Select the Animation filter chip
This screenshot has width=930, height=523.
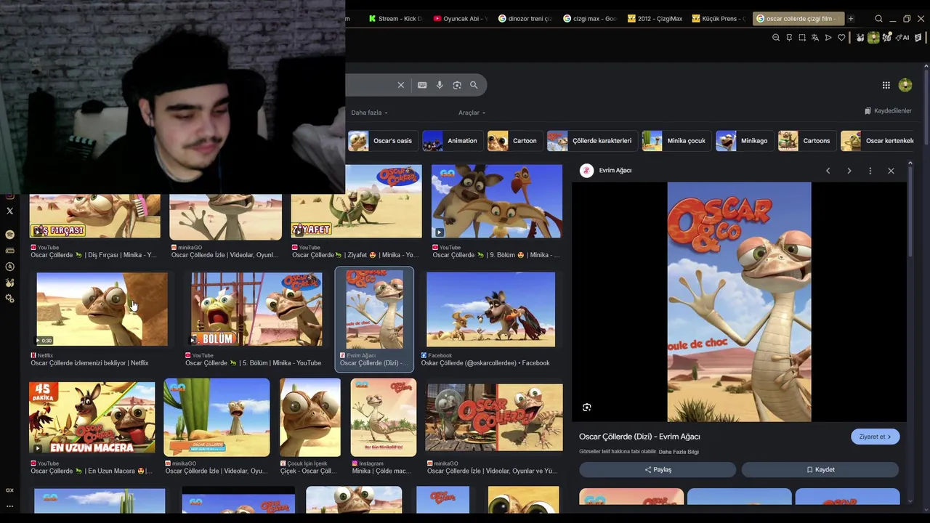pyautogui.click(x=452, y=141)
